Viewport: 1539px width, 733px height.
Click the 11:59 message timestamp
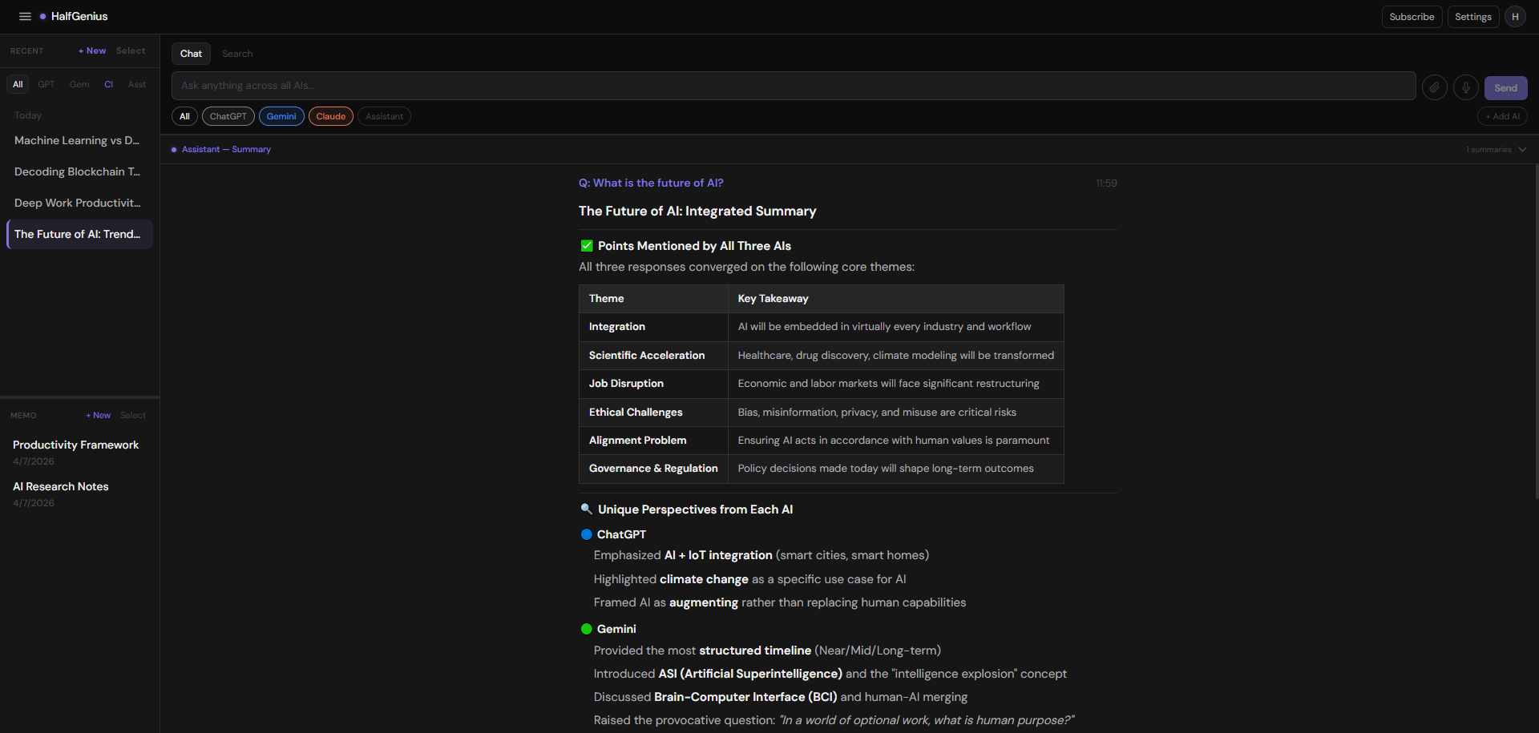click(x=1106, y=183)
